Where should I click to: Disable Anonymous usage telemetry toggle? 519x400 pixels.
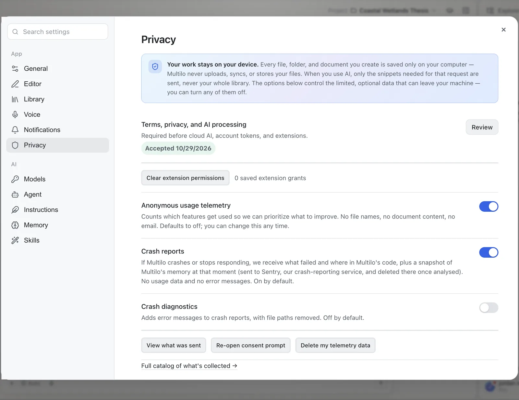(x=489, y=206)
